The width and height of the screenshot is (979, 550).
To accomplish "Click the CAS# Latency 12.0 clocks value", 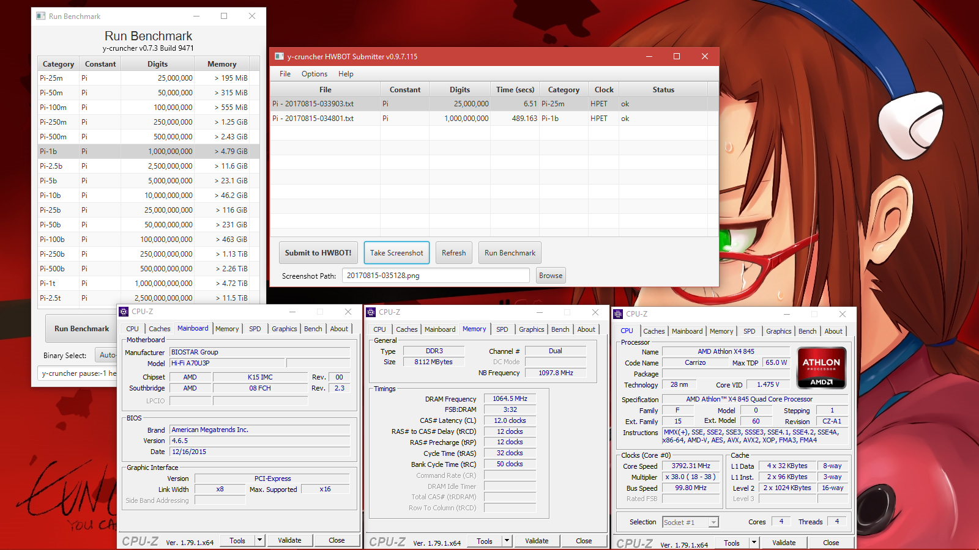I will pyautogui.click(x=510, y=420).
